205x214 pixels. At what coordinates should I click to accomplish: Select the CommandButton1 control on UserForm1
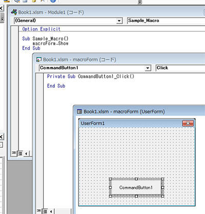136,188
